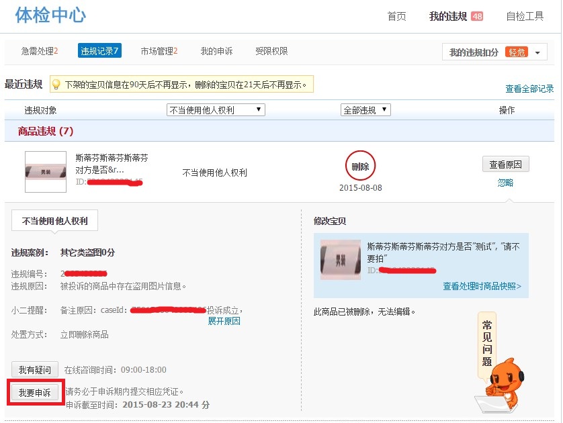Image resolution: width=563 pixels, height=423 pixels.
Task: Click the 忽略 link under 查看原因
Action: click(x=505, y=183)
